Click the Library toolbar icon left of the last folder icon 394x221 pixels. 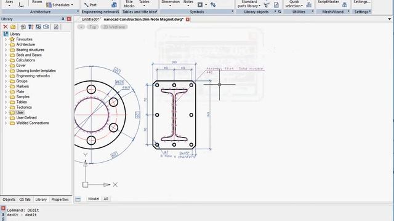[x=38, y=27]
